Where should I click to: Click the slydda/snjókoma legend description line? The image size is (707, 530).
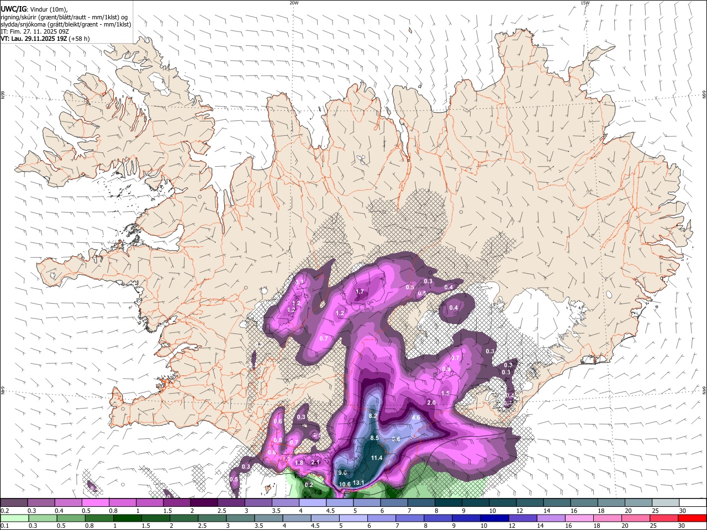click(66, 24)
